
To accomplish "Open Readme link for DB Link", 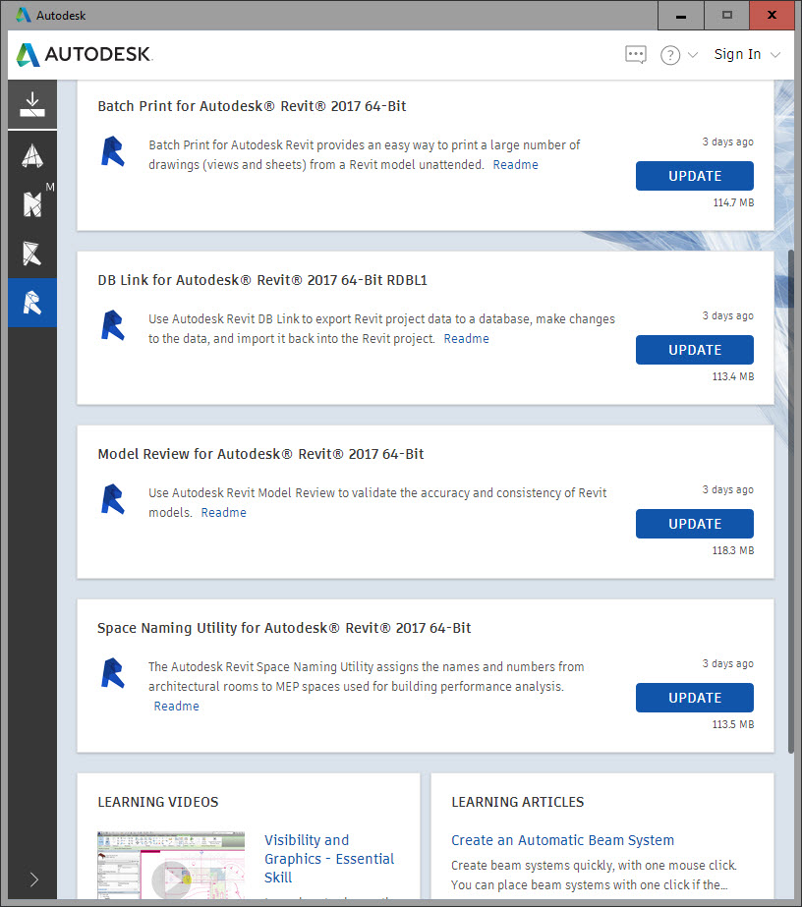I will (x=466, y=339).
